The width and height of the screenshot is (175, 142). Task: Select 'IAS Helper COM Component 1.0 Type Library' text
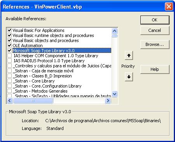56,56
